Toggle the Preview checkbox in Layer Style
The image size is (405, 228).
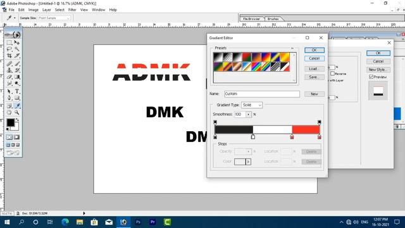point(371,77)
